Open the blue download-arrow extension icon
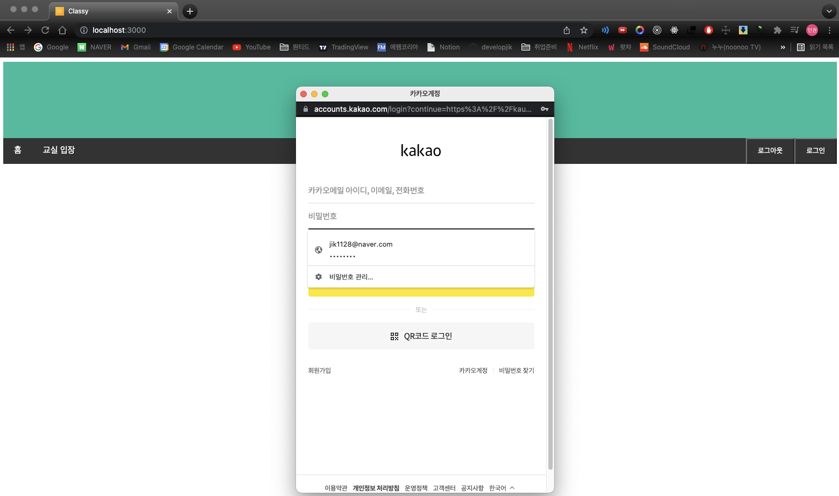 pos(743,30)
